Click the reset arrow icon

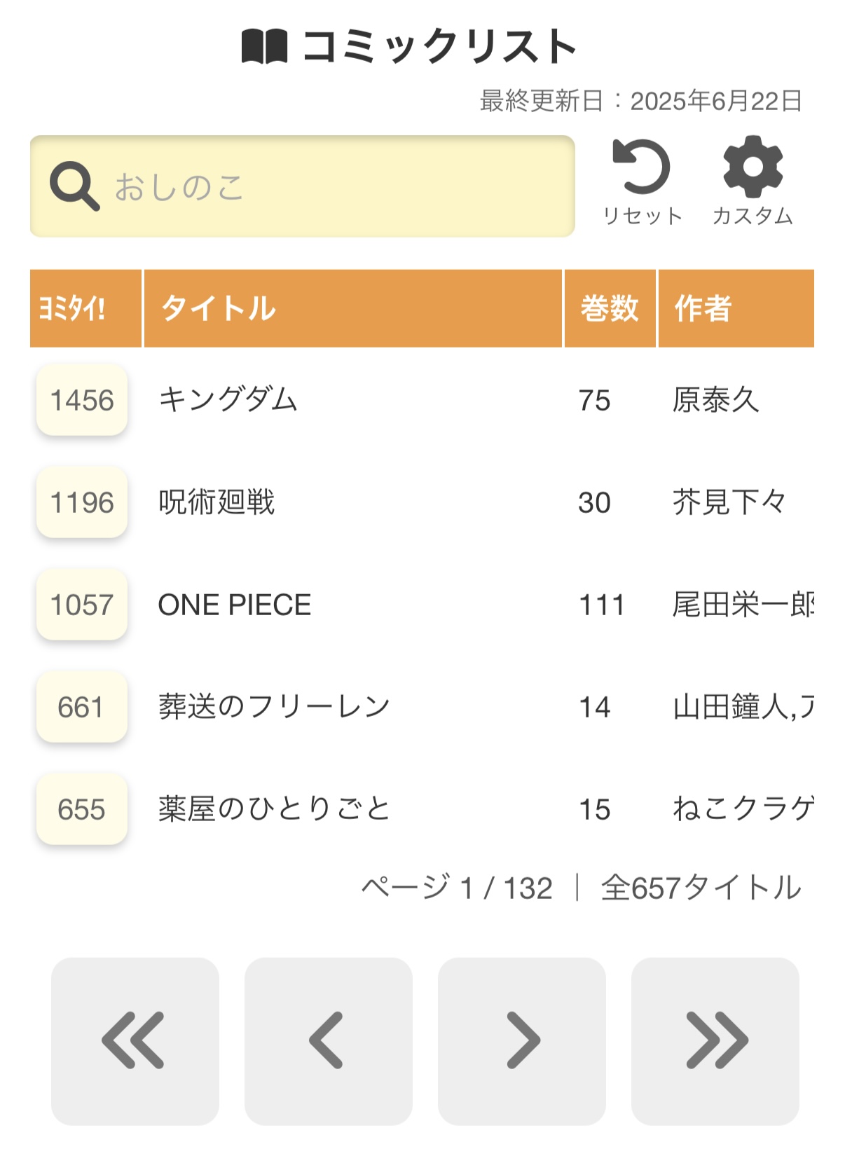tap(641, 167)
